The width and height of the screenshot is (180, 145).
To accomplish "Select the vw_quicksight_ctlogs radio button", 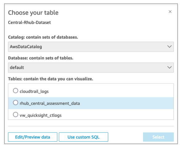I will (x=15, y=115).
